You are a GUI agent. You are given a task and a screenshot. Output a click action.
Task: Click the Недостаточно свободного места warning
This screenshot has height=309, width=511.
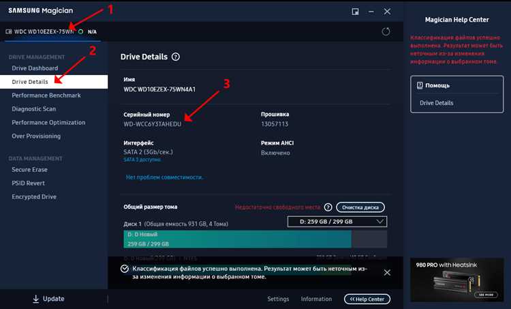click(x=278, y=207)
